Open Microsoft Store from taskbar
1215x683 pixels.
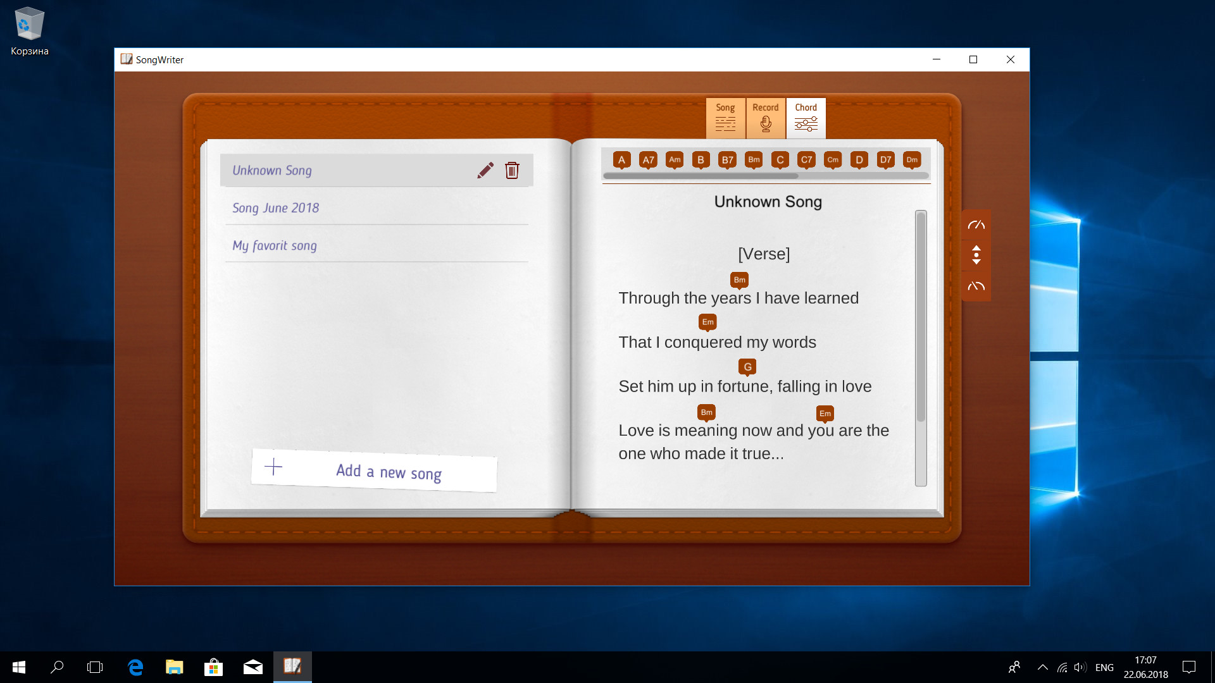213,667
